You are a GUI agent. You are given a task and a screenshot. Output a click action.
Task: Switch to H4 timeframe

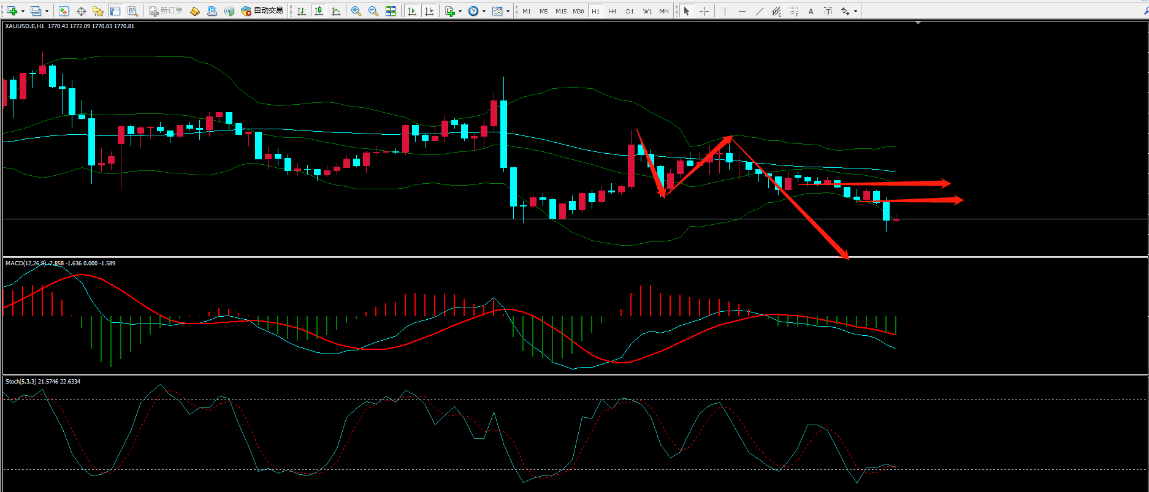[612, 11]
